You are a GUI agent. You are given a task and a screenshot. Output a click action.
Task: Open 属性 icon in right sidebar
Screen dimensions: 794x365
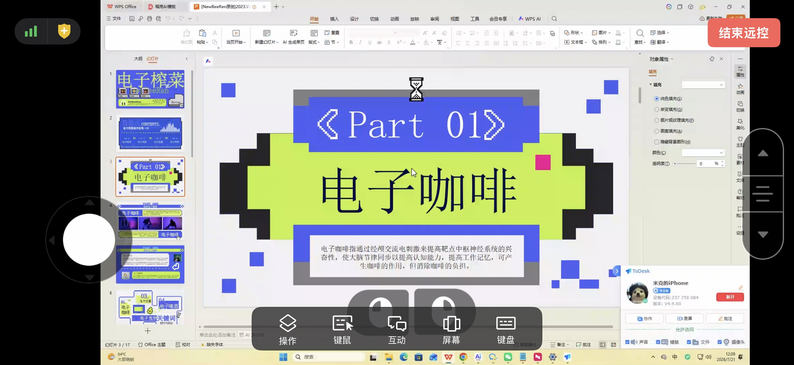point(740,71)
